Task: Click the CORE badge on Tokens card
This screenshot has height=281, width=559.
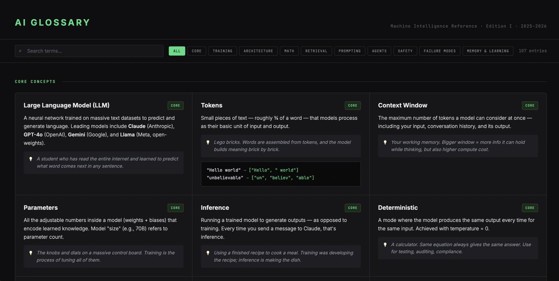Action: 353,106
